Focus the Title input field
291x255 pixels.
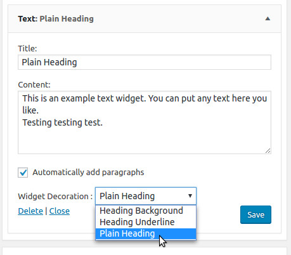pos(145,62)
